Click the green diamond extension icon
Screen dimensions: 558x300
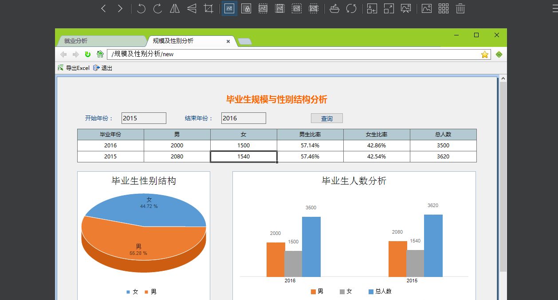(499, 54)
